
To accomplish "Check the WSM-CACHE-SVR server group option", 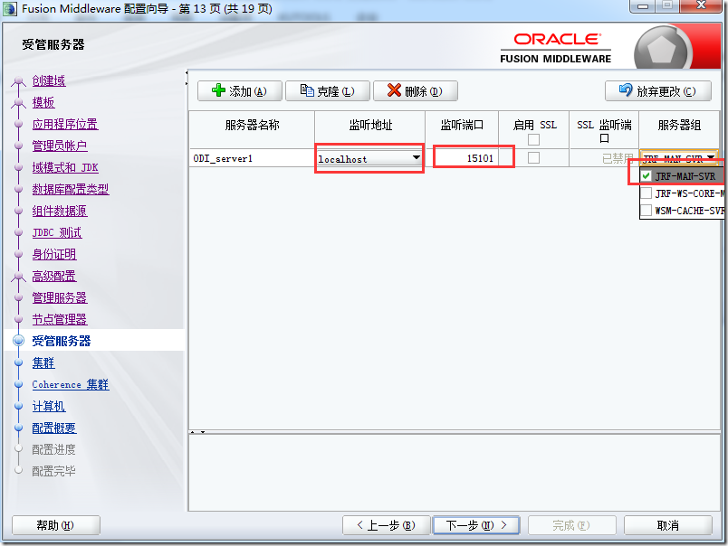I will [646, 211].
